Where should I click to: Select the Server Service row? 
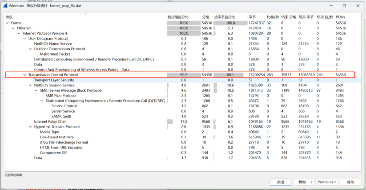(x=183, y=111)
